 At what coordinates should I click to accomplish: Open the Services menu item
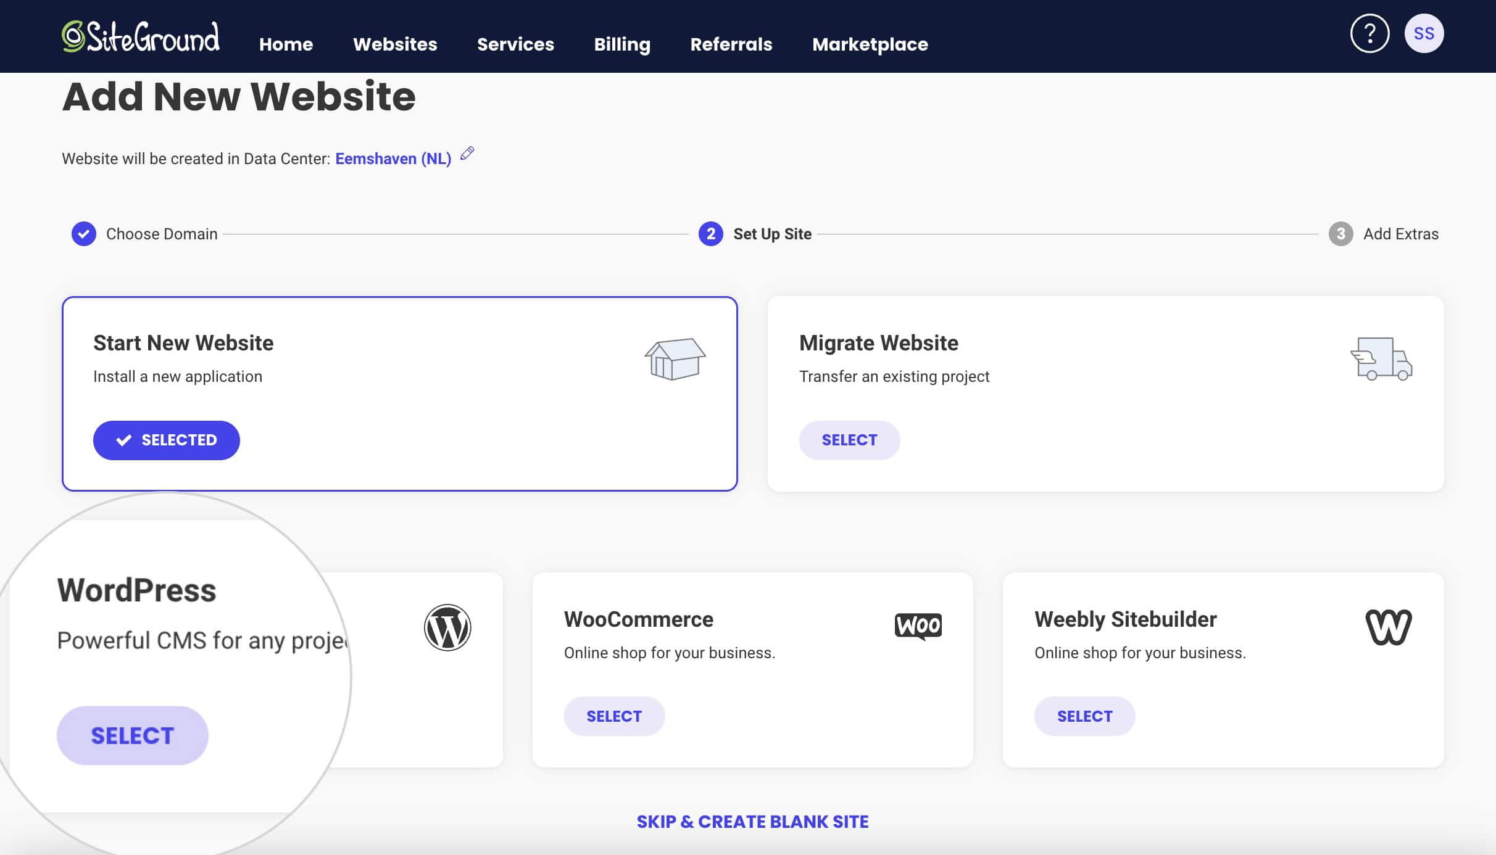[515, 44]
